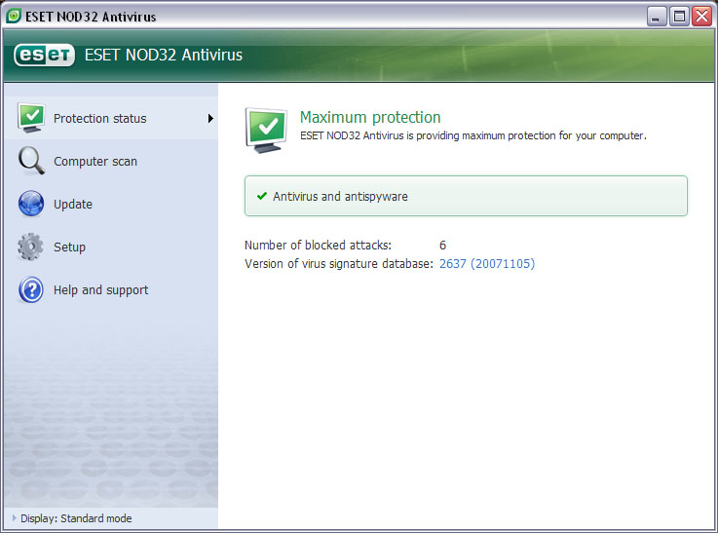
Task: Click the blocked attacks value 6
Action: 442,245
